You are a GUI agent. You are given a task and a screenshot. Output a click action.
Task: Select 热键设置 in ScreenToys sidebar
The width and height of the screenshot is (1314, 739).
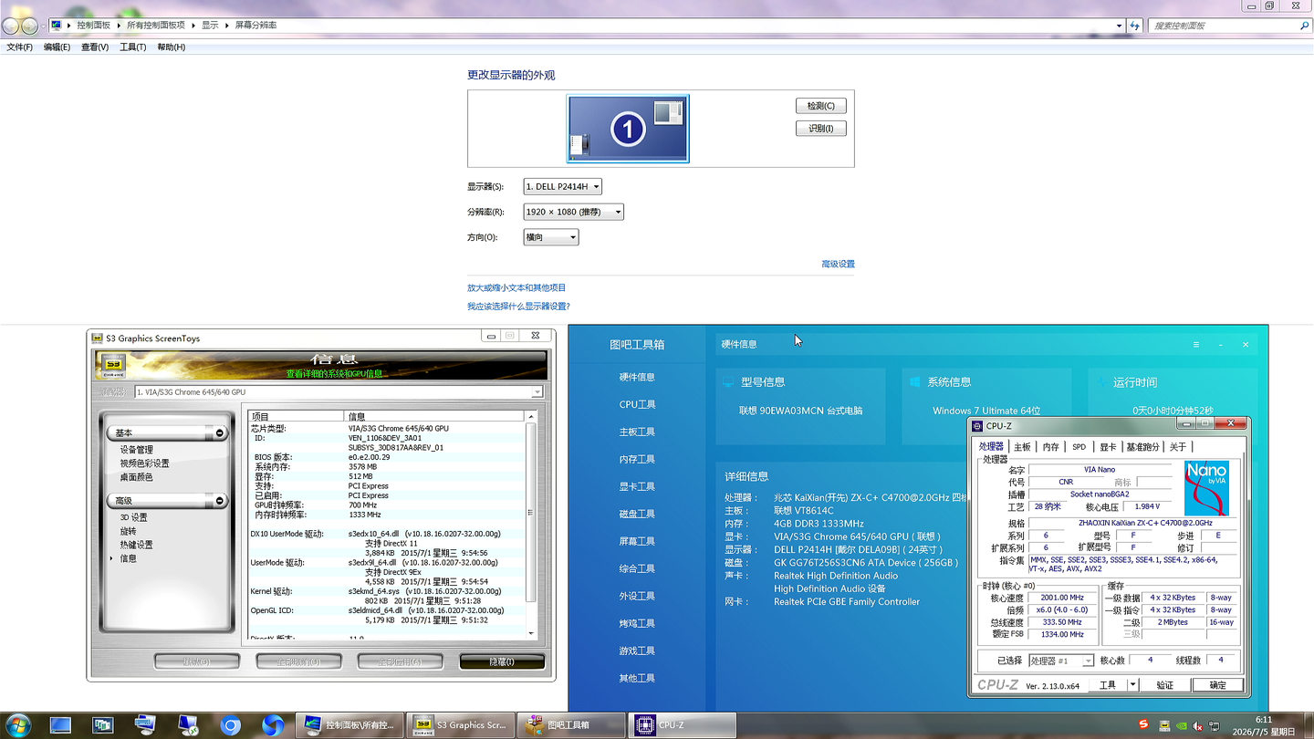click(137, 545)
